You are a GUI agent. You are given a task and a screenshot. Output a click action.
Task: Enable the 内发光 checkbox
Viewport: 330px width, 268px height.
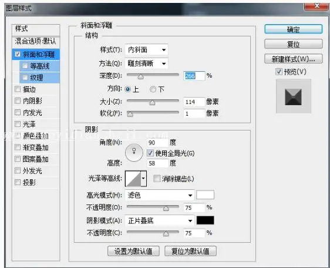pyautogui.click(x=18, y=112)
